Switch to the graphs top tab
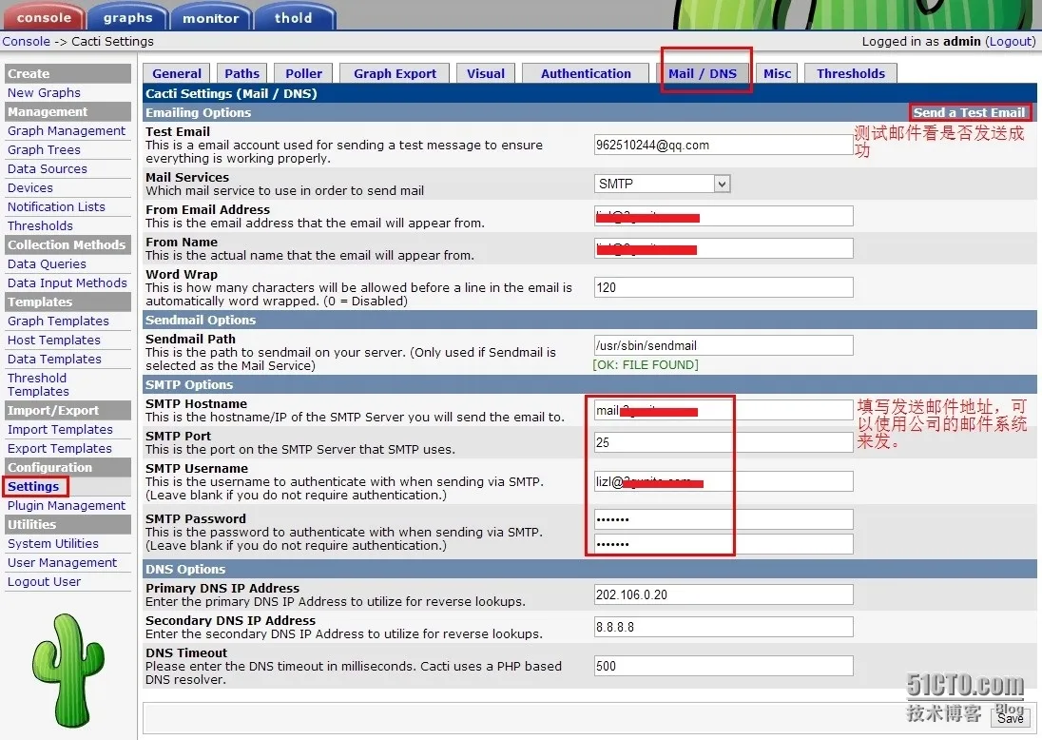The height and width of the screenshot is (740, 1042). tap(127, 17)
